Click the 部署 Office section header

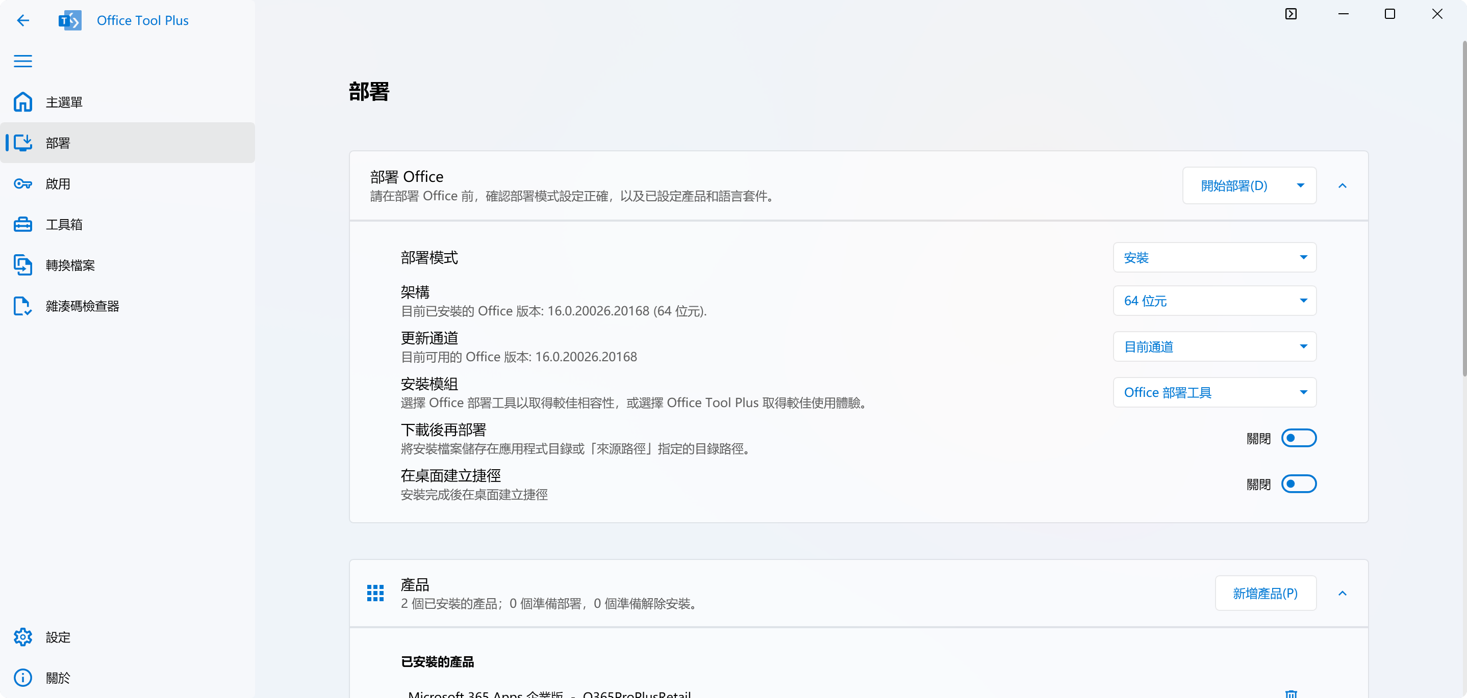859,185
